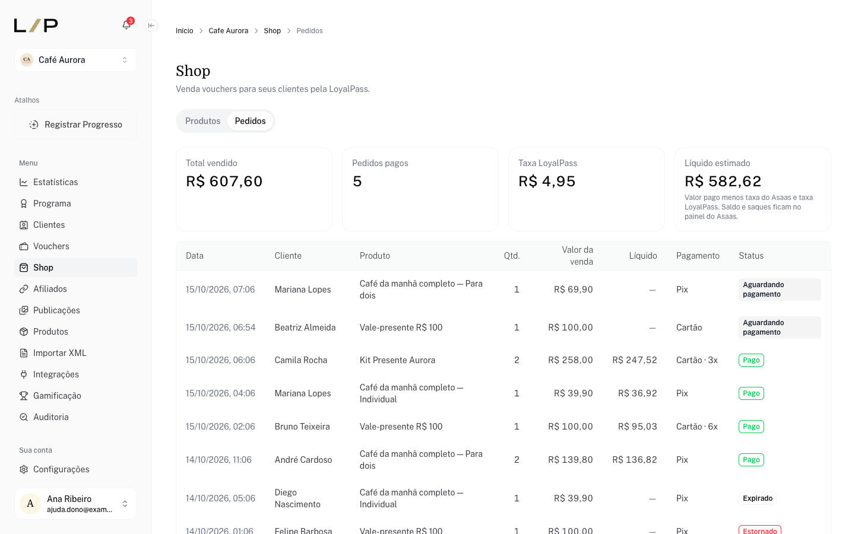The width and height of the screenshot is (855, 534).
Task: Click the Programa badge icon
Action: [24, 204]
